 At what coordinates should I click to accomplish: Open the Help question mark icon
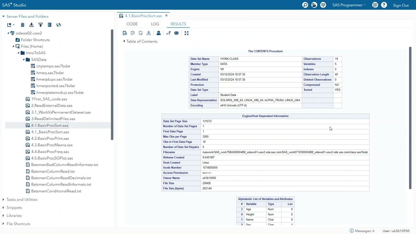click(x=384, y=5)
